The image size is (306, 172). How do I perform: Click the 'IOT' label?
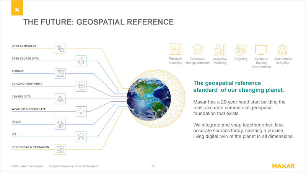[x=14, y=135]
